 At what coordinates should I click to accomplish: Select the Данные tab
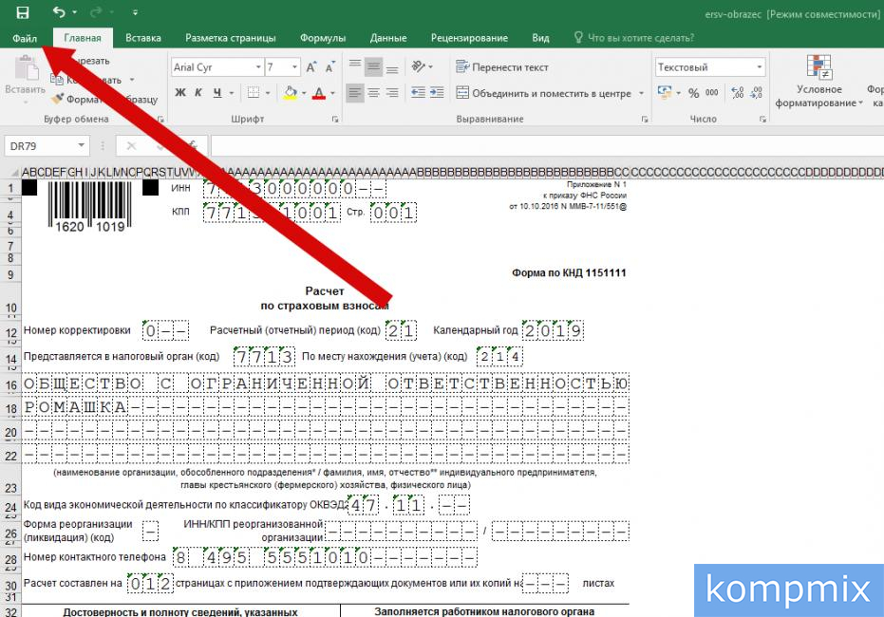pyautogui.click(x=387, y=38)
